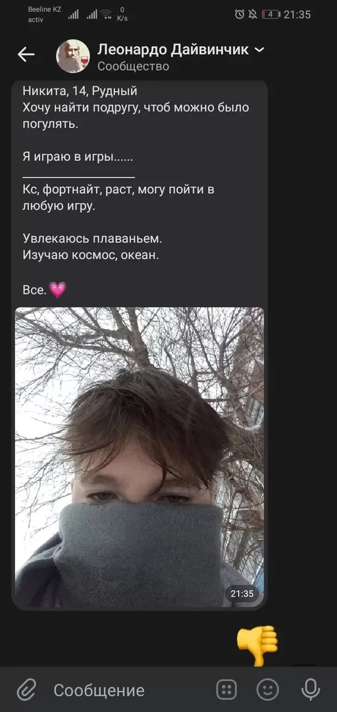The image size is (337, 712).
Task: Tap the Wi-Fi signal status icon
Action: [107, 15]
